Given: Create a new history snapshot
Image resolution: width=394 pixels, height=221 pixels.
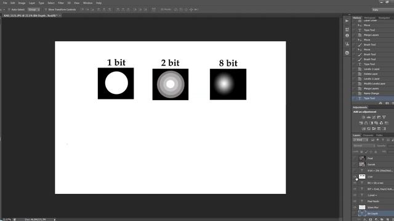Looking at the screenshot, I should pyautogui.click(x=387, y=103).
